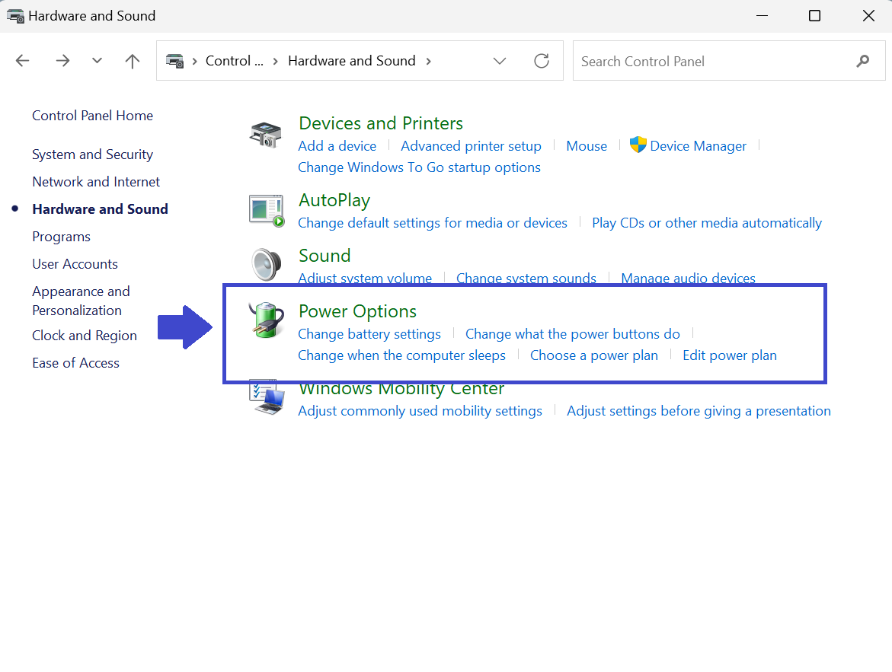Viewport: 892px width, 672px height.
Task: Refresh the Control Panel view
Action: pos(542,61)
